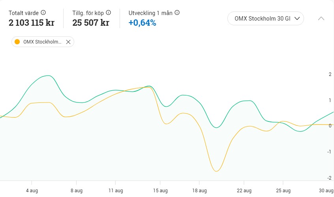Image resolution: width=334 pixels, height=197 pixels.
Task: Click the total value 2 103 115 kr
Action: tap(32, 23)
